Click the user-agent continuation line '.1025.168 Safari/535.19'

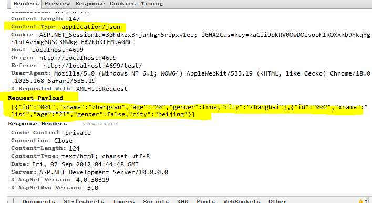(x=53, y=81)
